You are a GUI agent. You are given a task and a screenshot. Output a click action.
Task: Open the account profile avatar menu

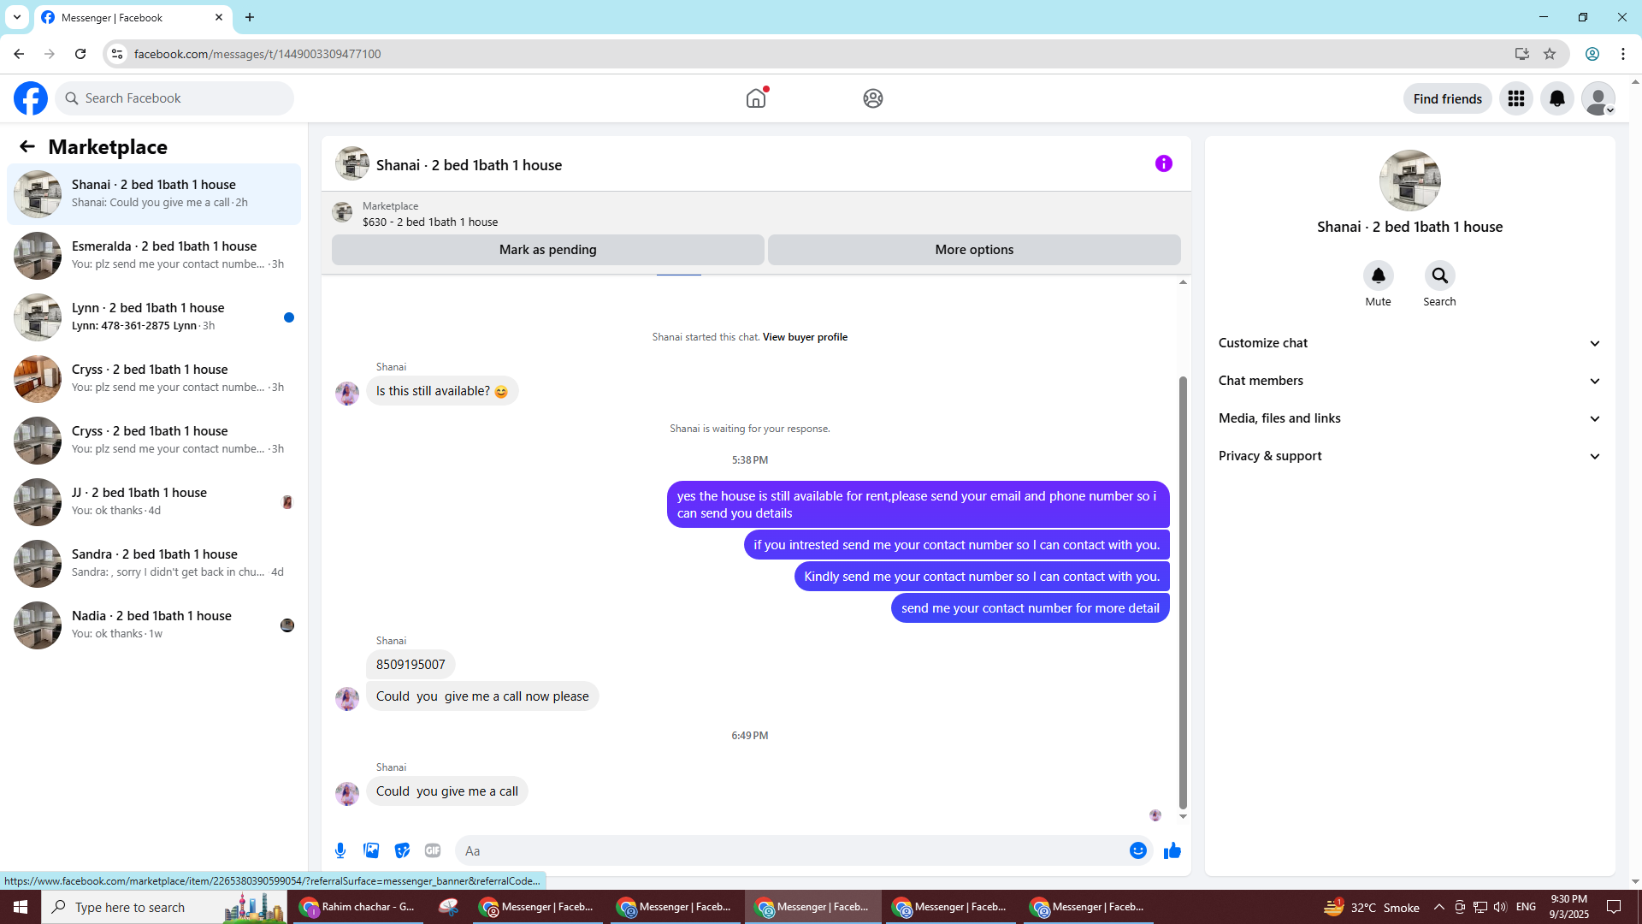click(x=1598, y=98)
